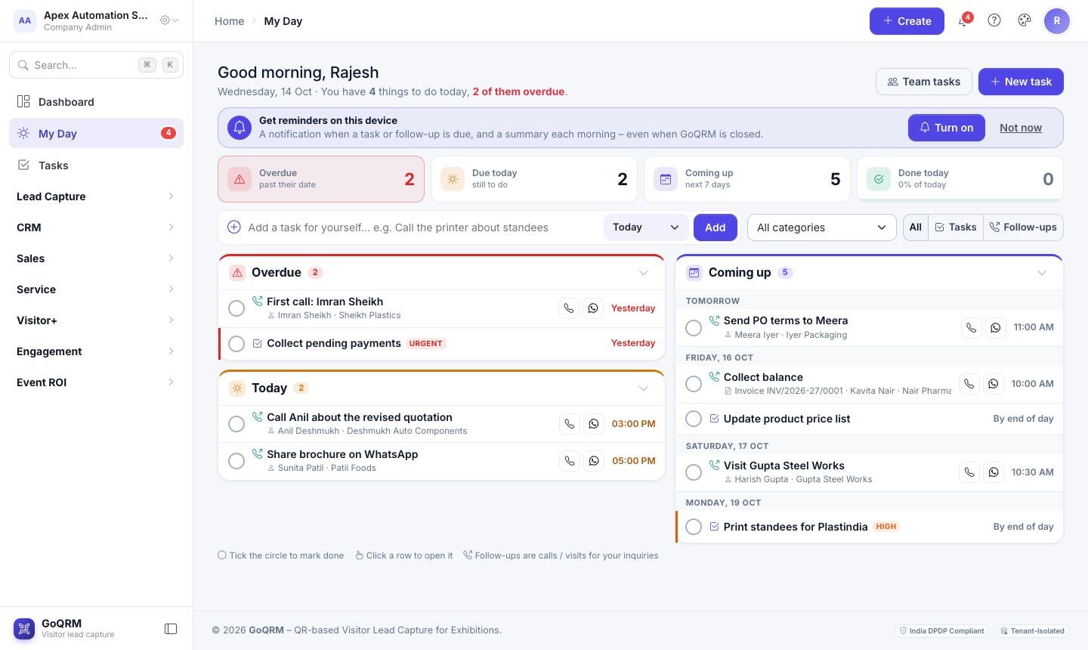Collapse the Today section chevron

point(644,388)
